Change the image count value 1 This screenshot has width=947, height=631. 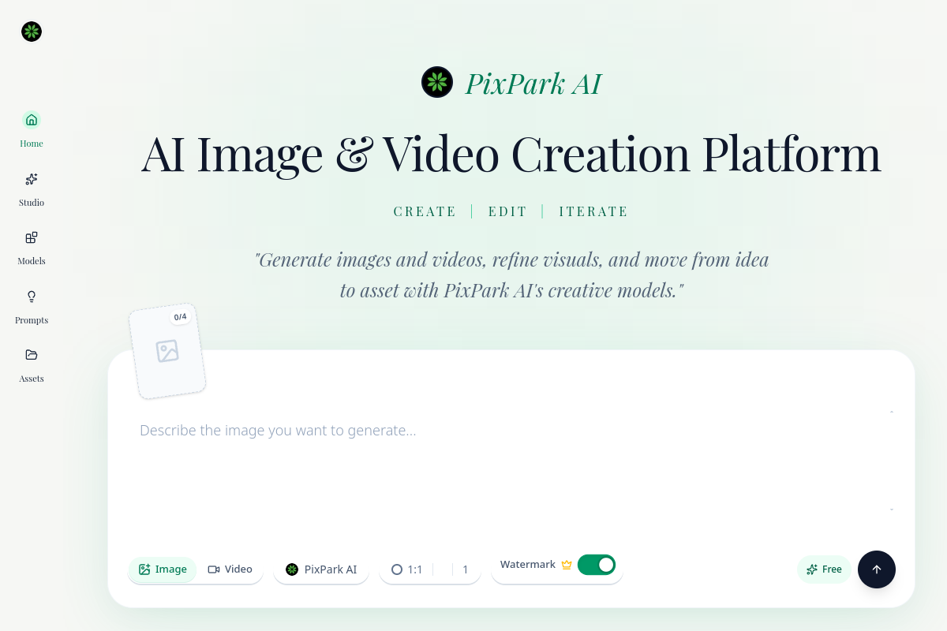click(466, 569)
